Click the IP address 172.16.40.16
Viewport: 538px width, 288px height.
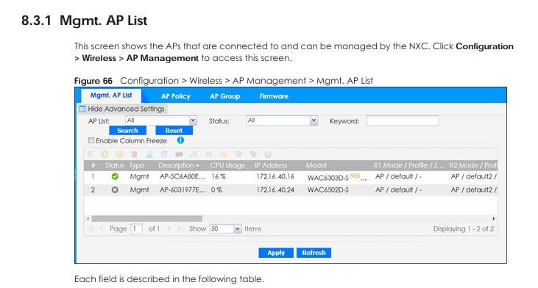(x=275, y=176)
